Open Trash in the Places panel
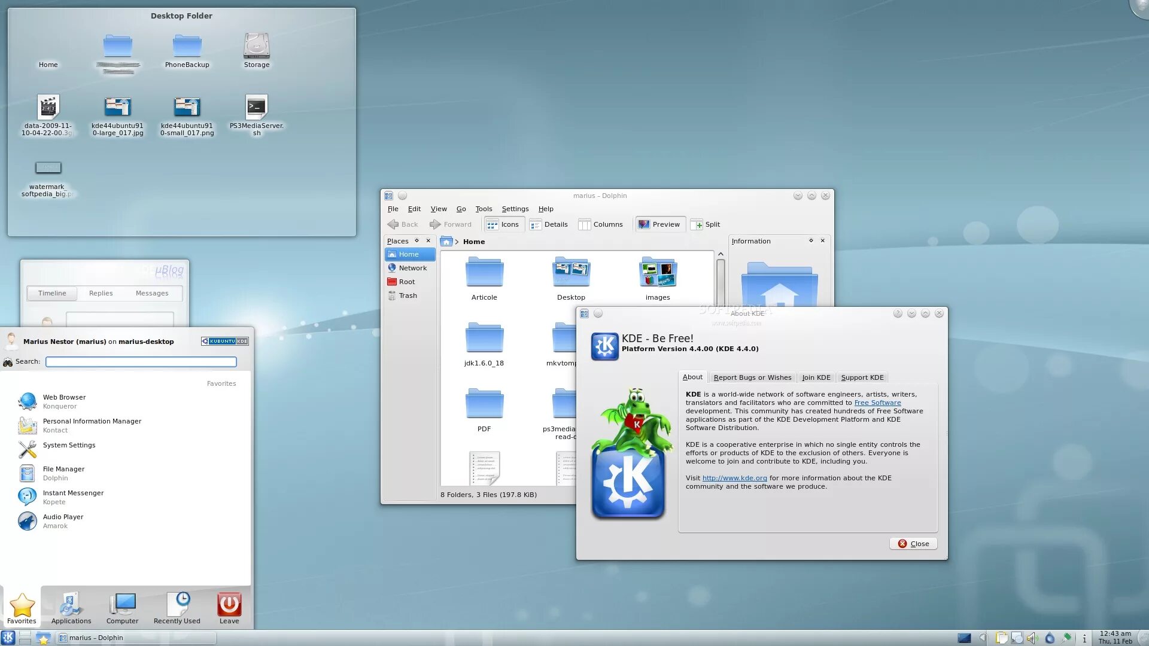Image resolution: width=1149 pixels, height=646 pixels. [x=408, y=295]
